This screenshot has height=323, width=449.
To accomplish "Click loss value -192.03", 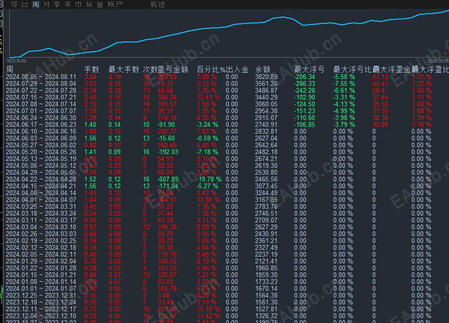I will [x=168, y=152].
